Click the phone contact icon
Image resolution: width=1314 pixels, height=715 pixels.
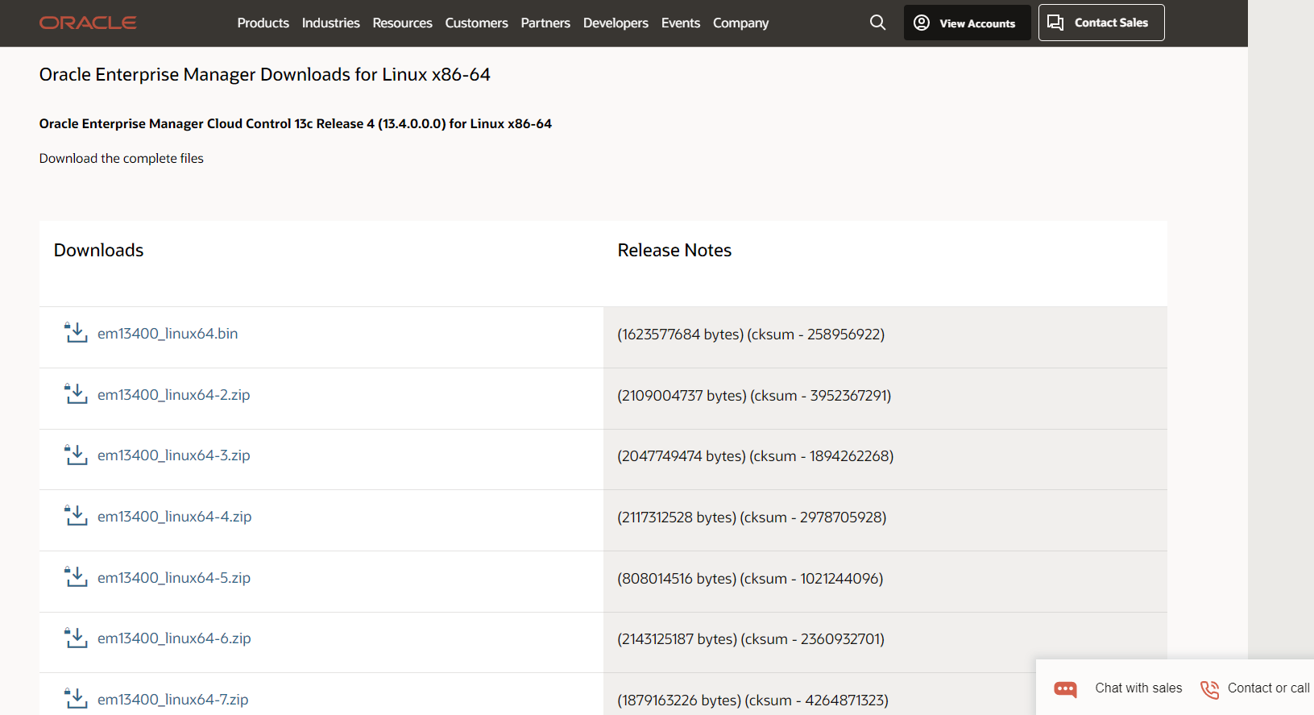pyautogui.click(x=1209, y=689)
